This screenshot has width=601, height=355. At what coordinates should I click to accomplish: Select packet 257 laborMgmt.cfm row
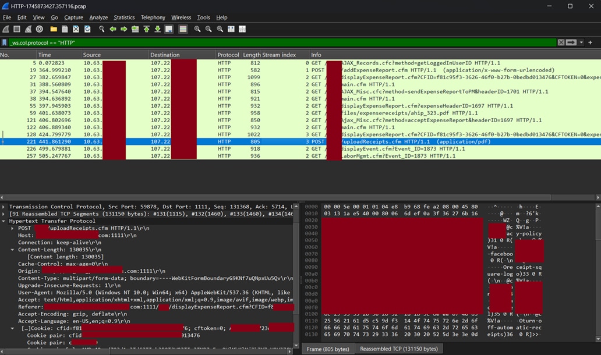point(300,156)
